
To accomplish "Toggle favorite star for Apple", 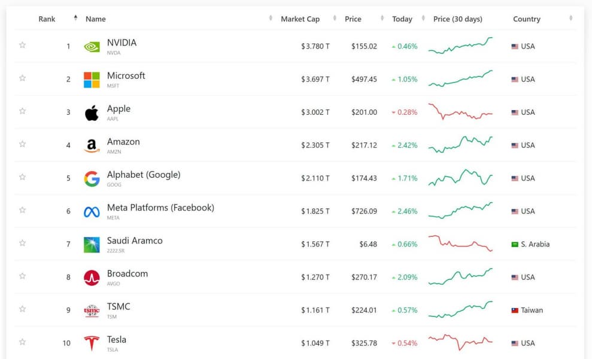I will click(x=22, y=111).
